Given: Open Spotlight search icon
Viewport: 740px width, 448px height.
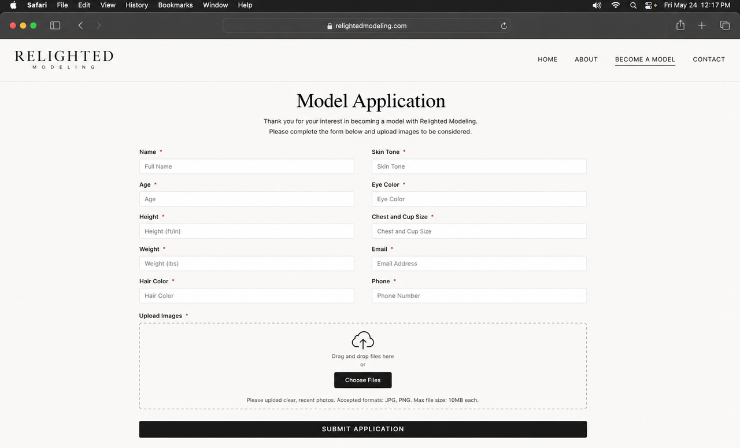Looking at the screenshot, I should (x=633, y=5).
